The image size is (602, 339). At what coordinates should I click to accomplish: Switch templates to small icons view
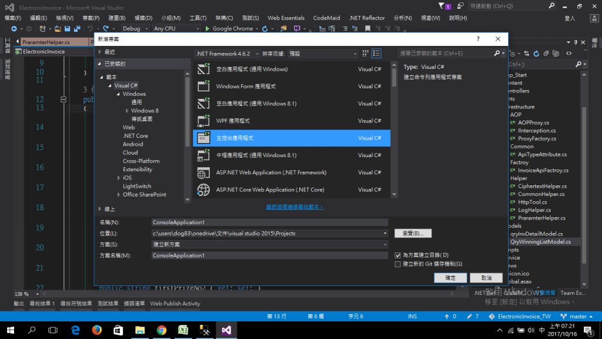click(365, 54)
